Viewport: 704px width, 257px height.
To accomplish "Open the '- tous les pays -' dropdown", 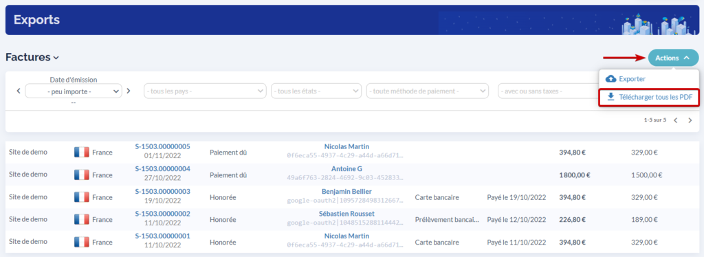I will click(205, 91).
